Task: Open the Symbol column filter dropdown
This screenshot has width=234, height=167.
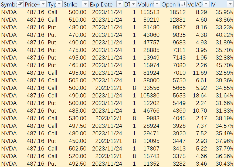Action: pos(20,4)
